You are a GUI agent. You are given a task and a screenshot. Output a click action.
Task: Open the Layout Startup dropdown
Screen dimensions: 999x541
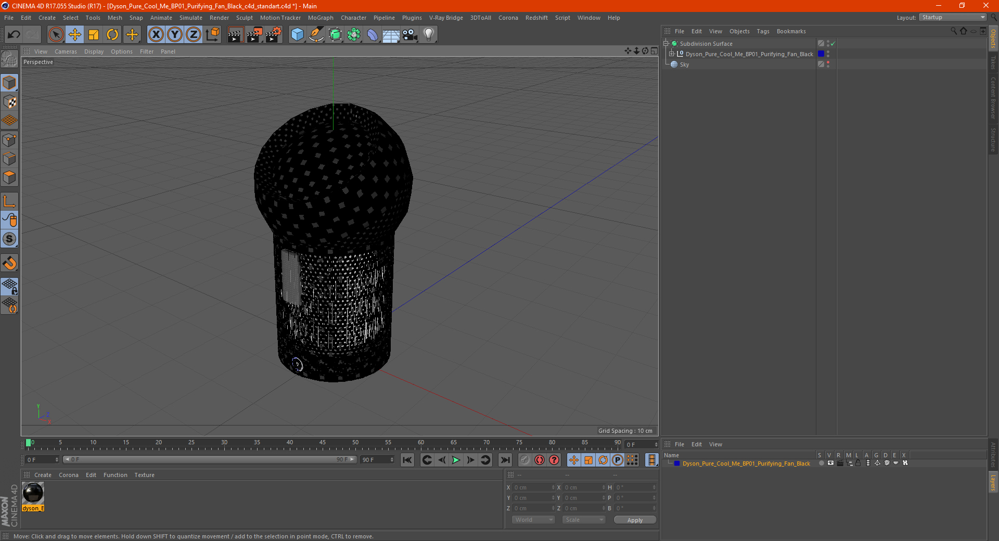tap(953, 18)
